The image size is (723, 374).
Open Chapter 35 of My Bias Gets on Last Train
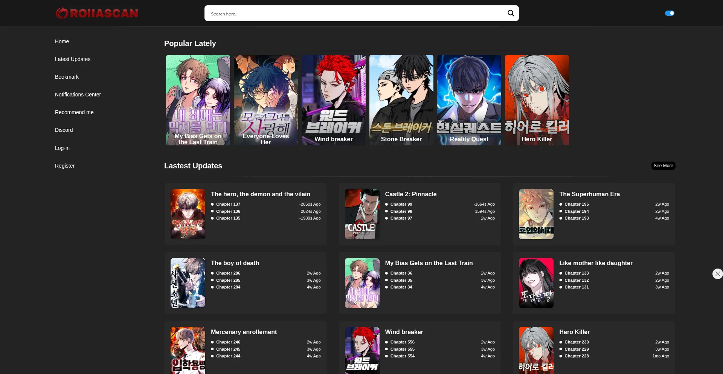[401, 280]
